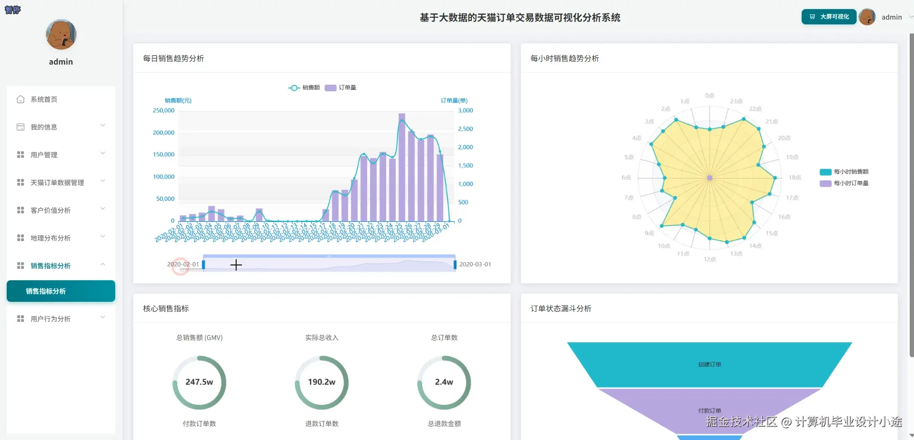Click the 每日销售趋势分析 card title
The image size is (914, 440).
pyautogui.click(x=174, y=58)
